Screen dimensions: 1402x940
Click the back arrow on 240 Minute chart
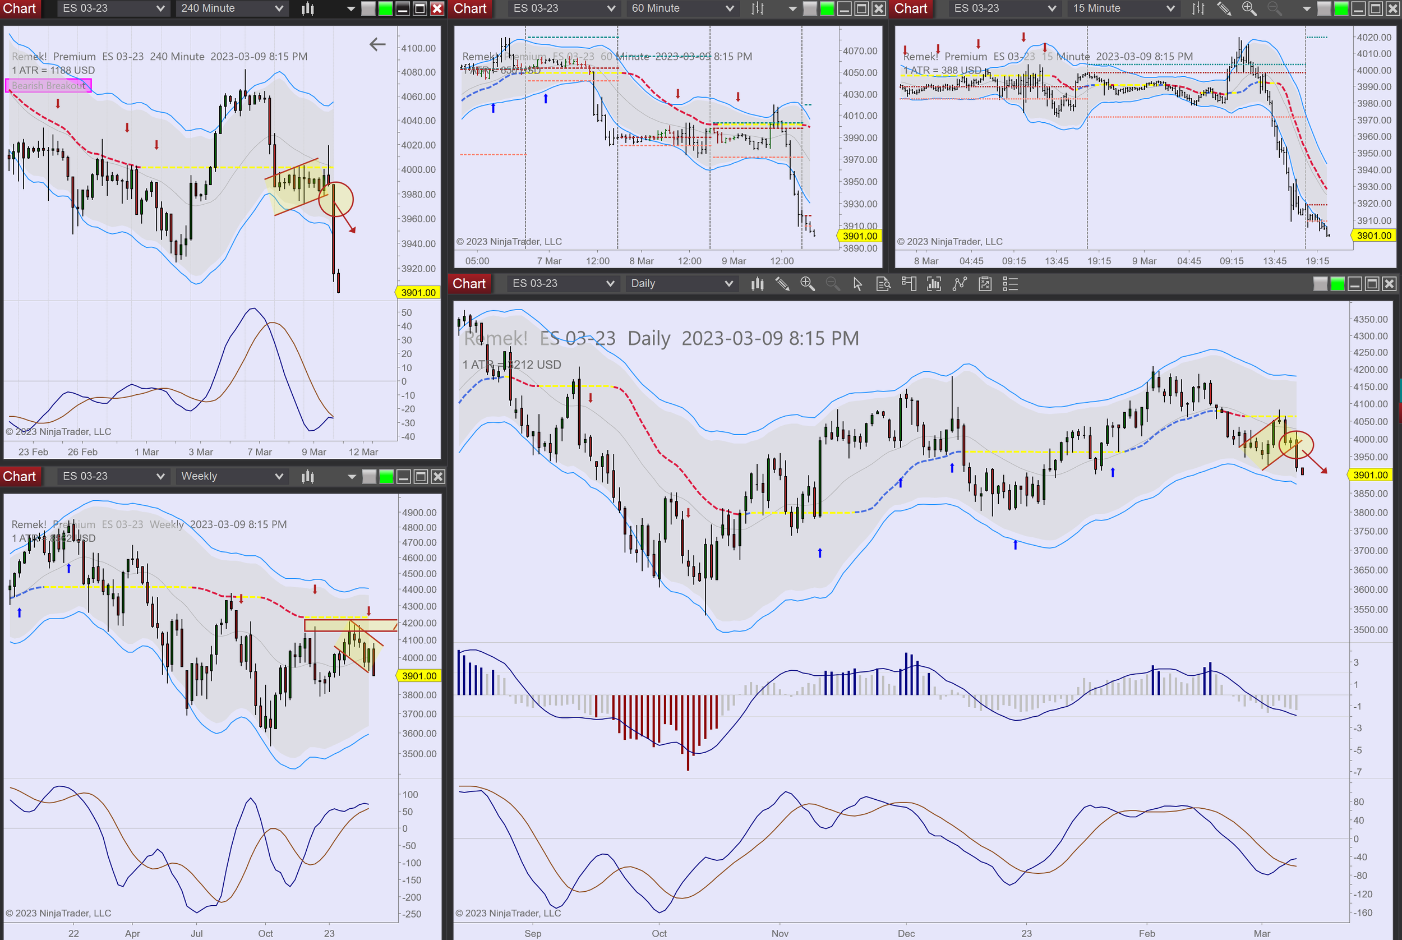(x=377, y=44)
